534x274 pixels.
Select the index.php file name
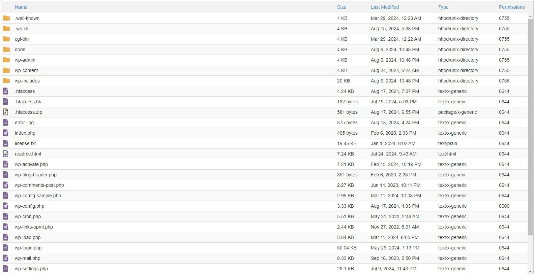[x=25, y=133]
